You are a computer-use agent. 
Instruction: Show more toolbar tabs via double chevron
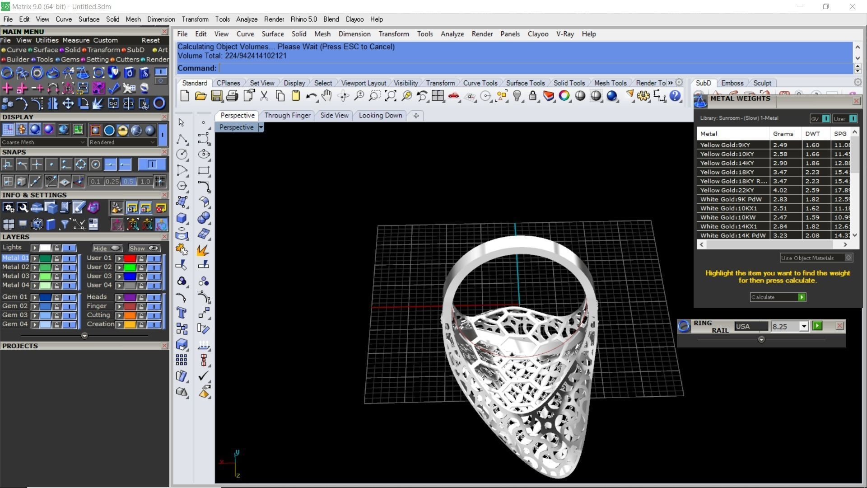(x=670, y=83)
